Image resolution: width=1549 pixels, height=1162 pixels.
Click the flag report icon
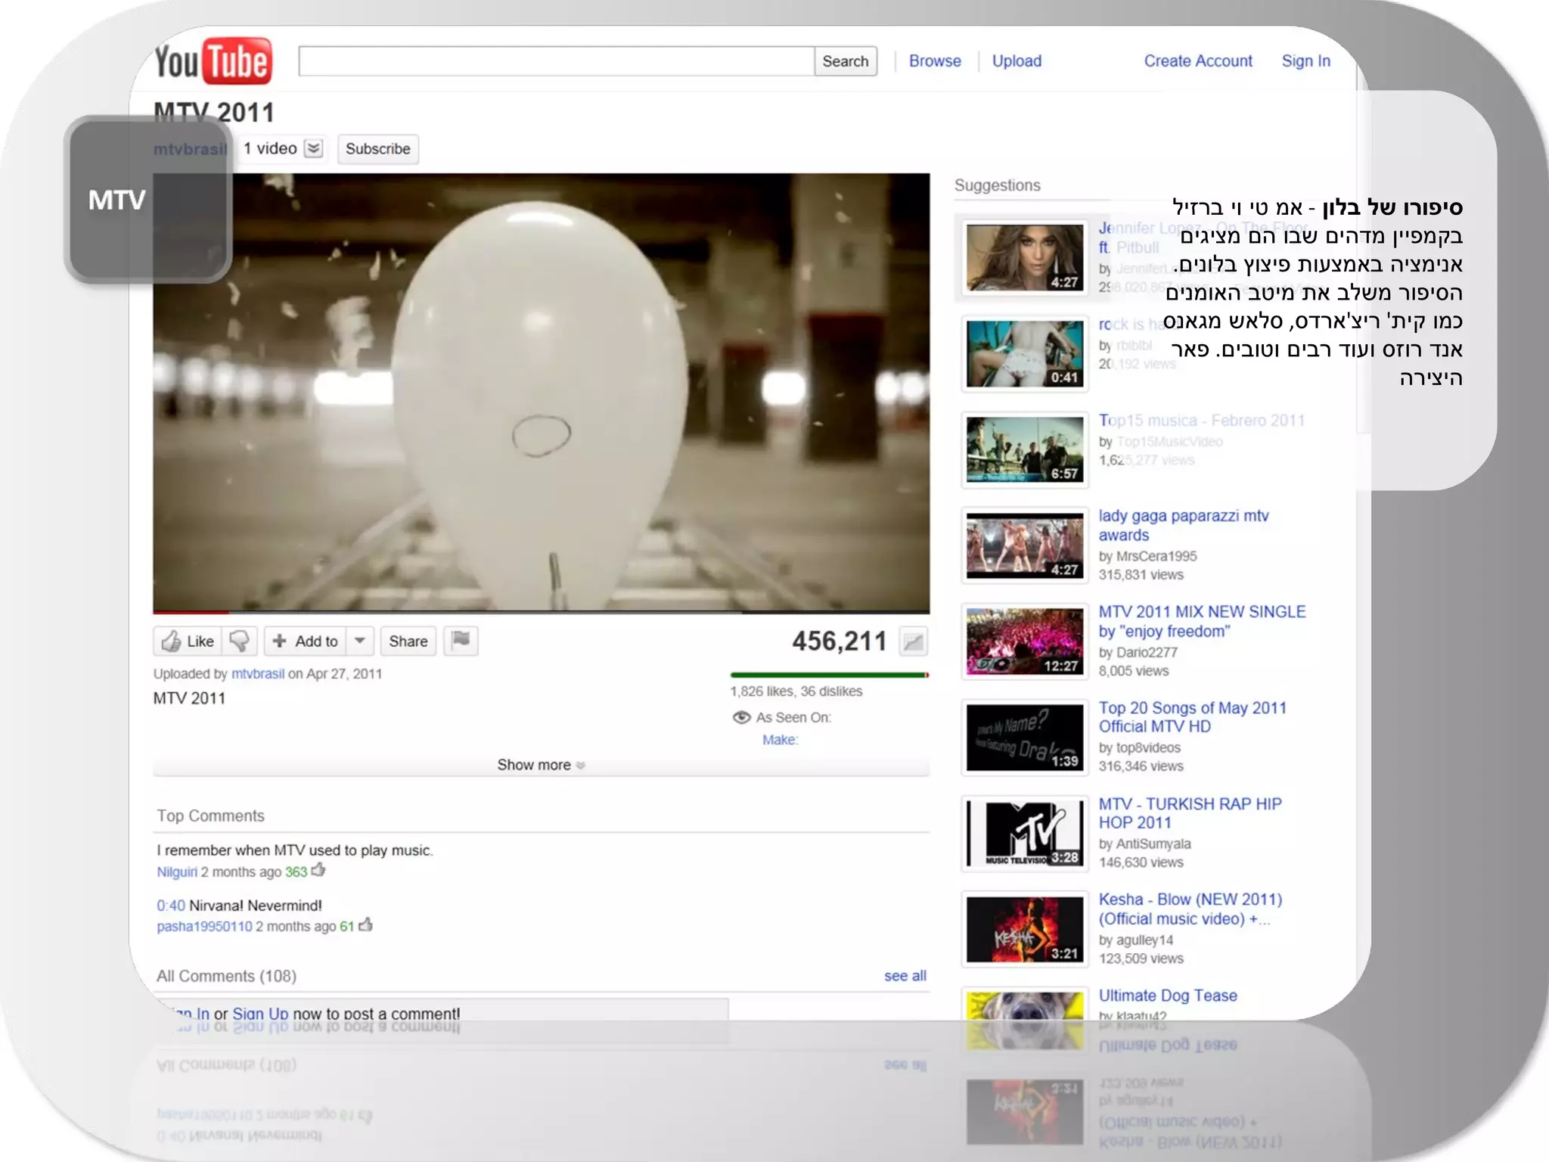(461, 641)
